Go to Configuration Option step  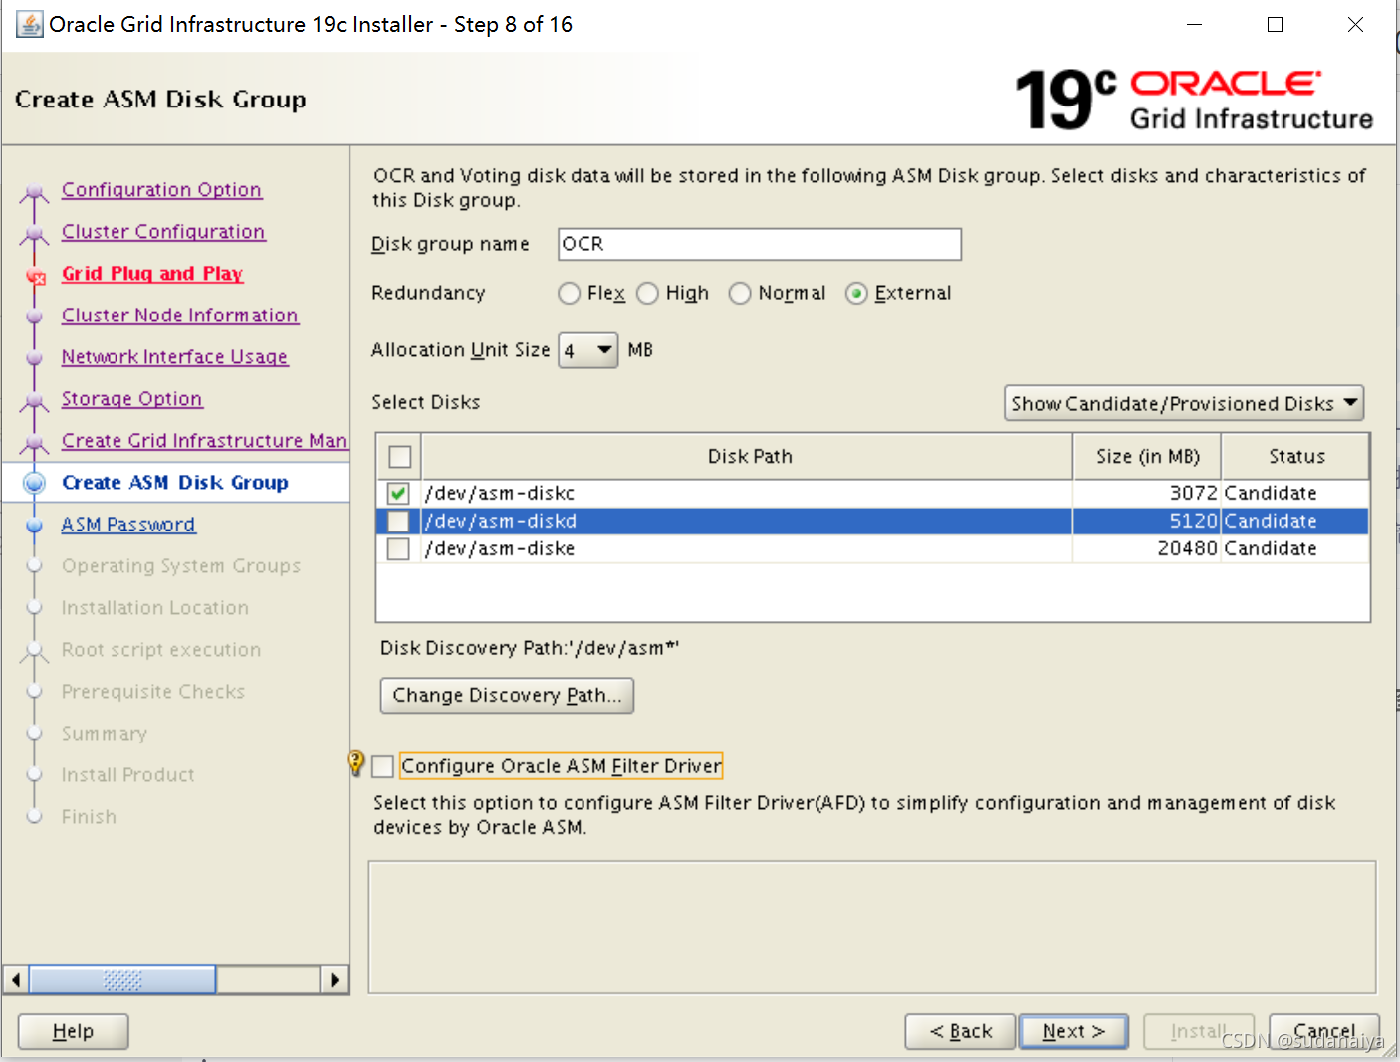161,189
